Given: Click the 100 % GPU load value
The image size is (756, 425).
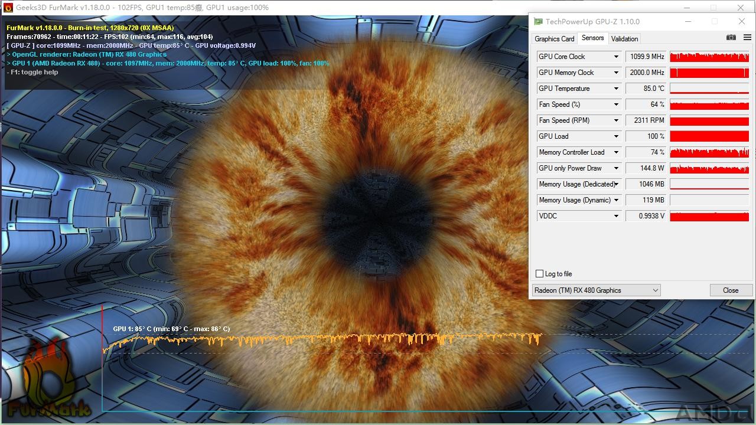Looking at the screenshot, I should pyautogui.click(x=646, y=136).
